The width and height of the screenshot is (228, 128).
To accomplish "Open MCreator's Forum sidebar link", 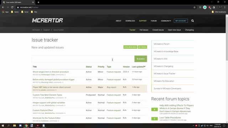I will 161,44.
